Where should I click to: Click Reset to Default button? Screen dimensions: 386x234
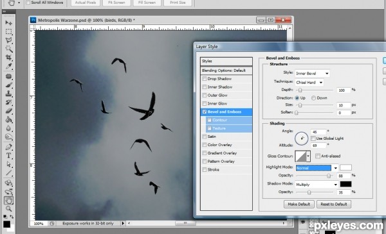(x=334, y=204)
